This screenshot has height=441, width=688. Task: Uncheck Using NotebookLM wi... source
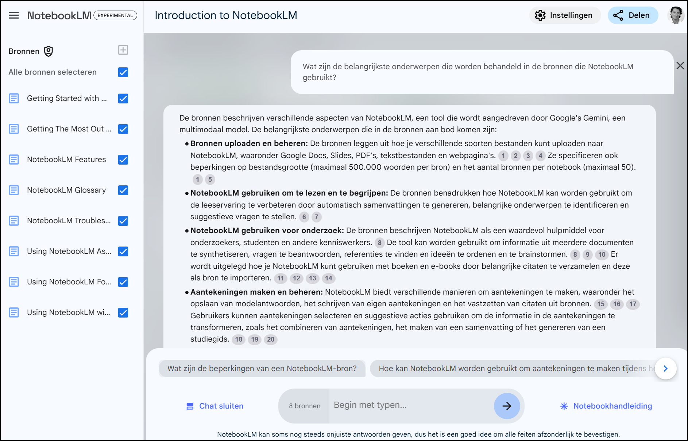(123, 312)
